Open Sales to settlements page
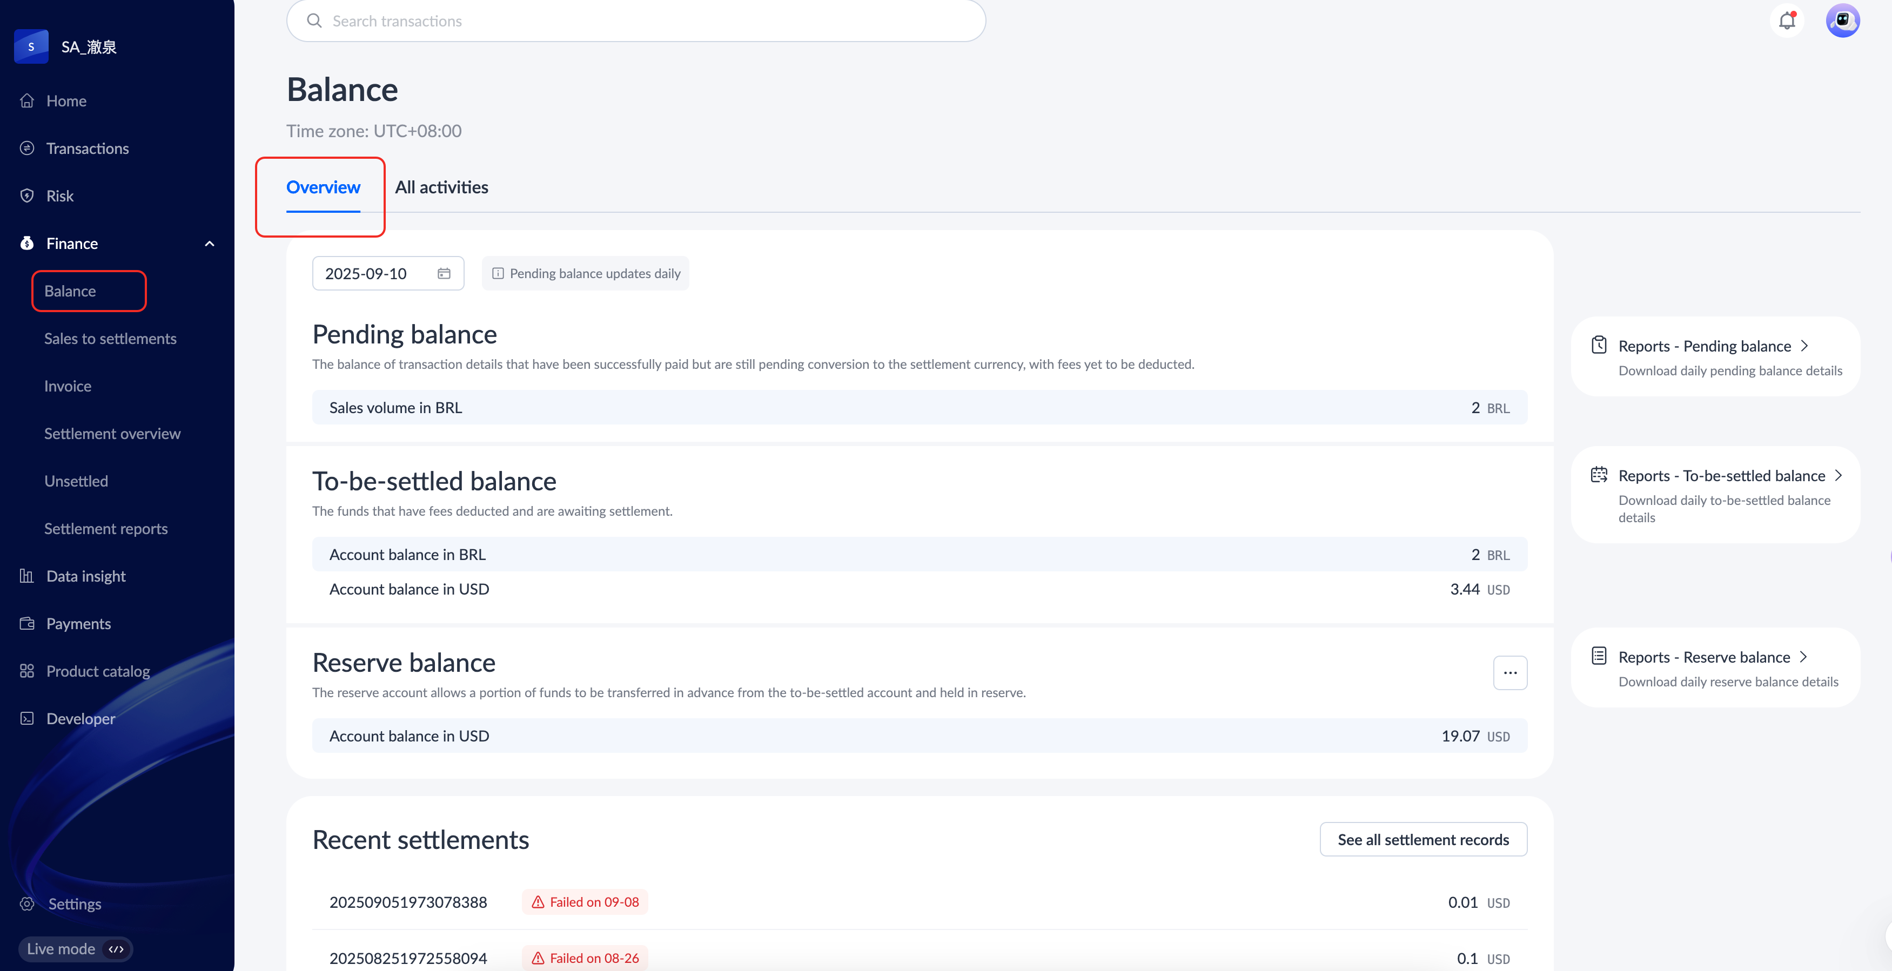 [110, 339]
